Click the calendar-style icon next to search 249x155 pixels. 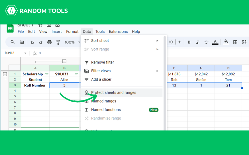(22, 42)
